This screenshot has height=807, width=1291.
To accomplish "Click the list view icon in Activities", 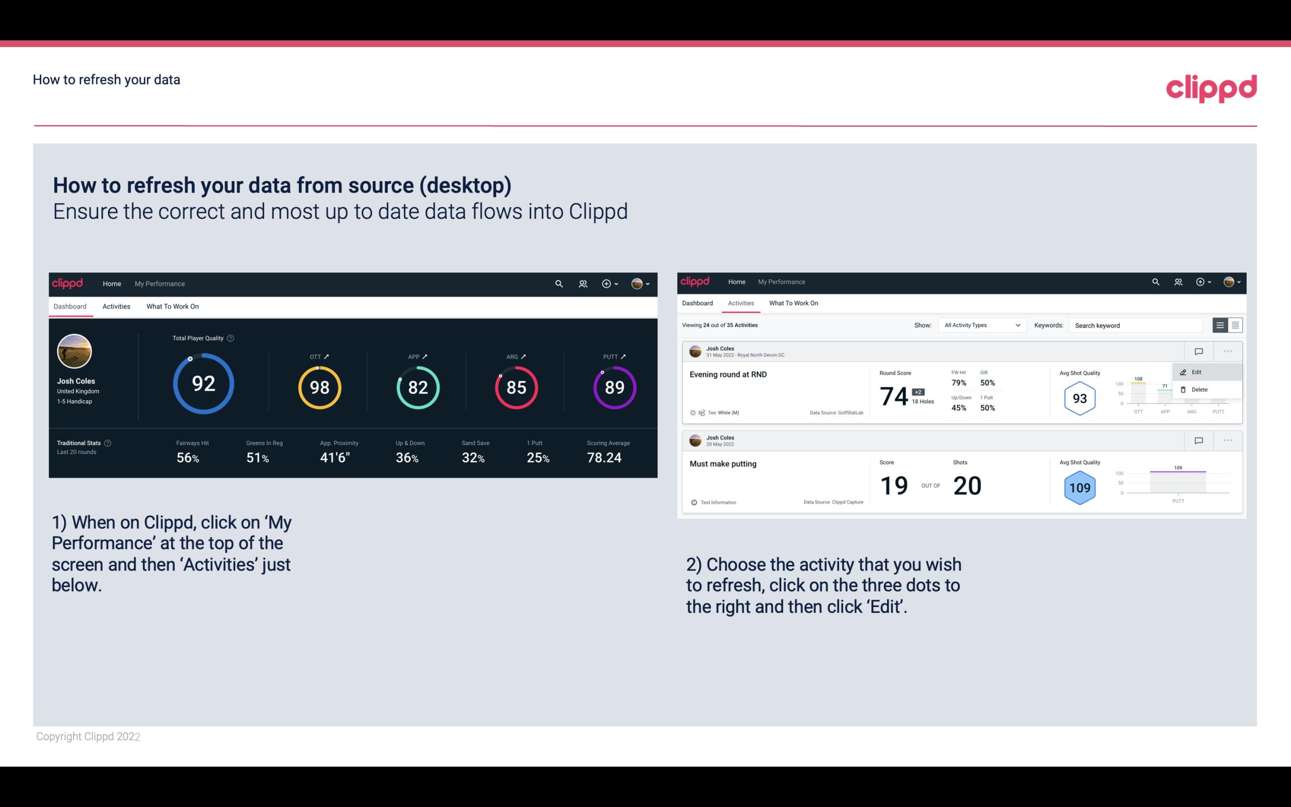I will click(x=1221, y=325).
